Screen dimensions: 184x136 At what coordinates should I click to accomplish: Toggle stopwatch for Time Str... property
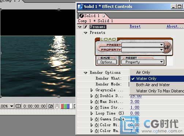click(x=97, y=108)
